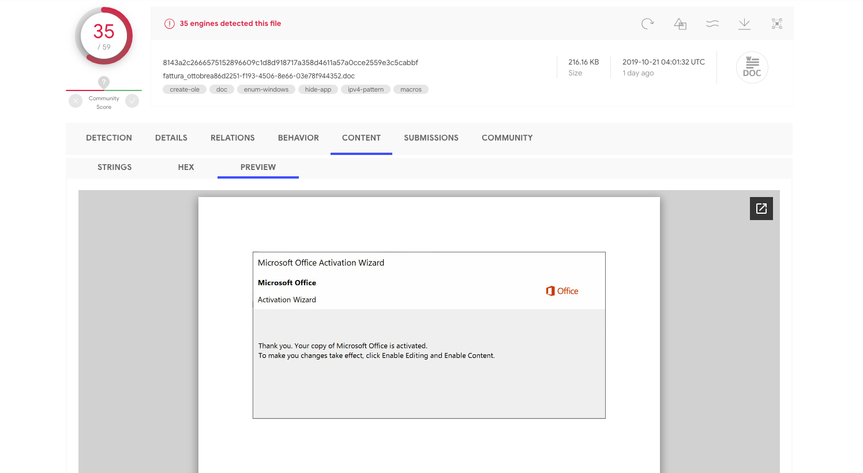Select the BEHAVIOR tab
Screen dimensions: 863x473
coord(298,138)
